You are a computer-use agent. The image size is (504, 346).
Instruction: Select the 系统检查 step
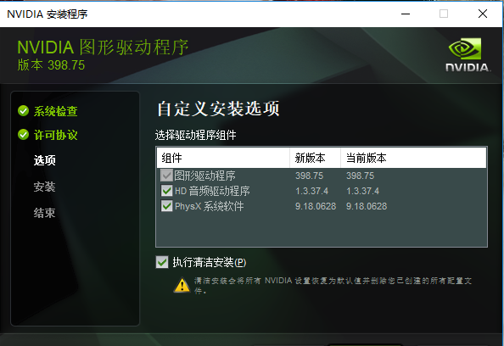pos(56,111)
